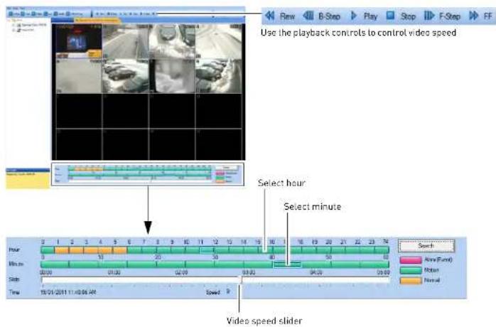Select camera 7 pane with dark blurry image

pos(172,75)
